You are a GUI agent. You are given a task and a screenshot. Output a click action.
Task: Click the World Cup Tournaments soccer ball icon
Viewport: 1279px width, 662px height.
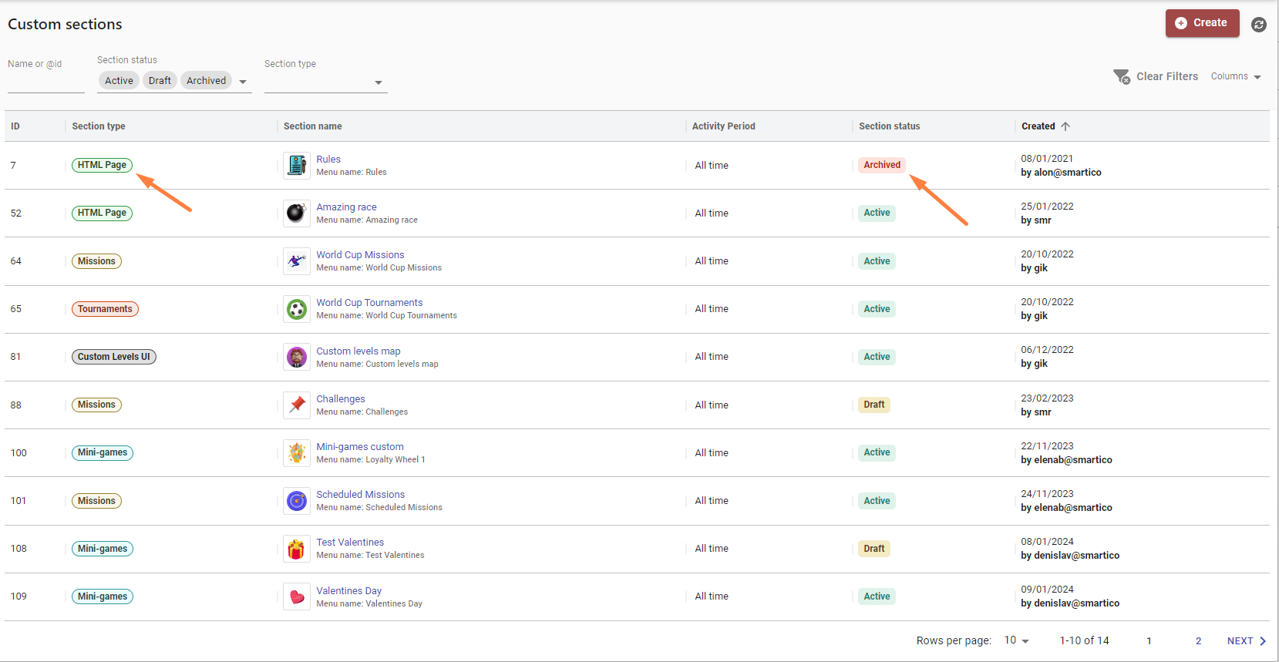pyautogui.click(x=297, y=309)
